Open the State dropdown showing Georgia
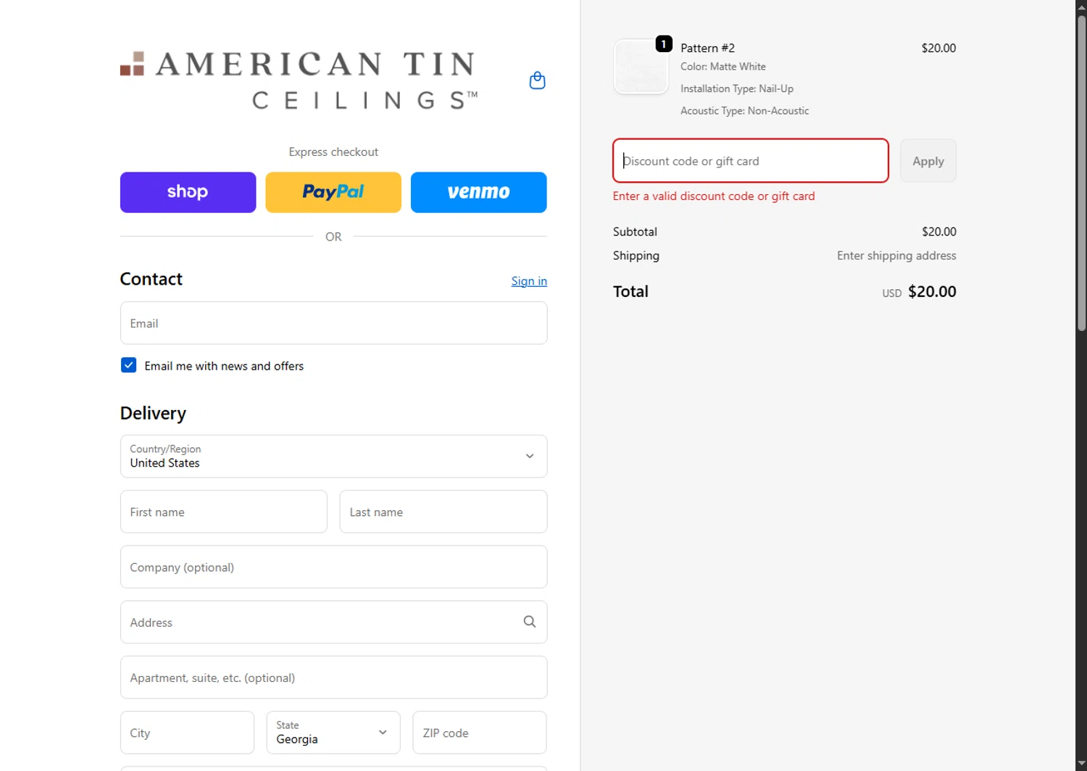This screenshot has height=771, width=1087. pyautogui.click(x=333, y=733)
